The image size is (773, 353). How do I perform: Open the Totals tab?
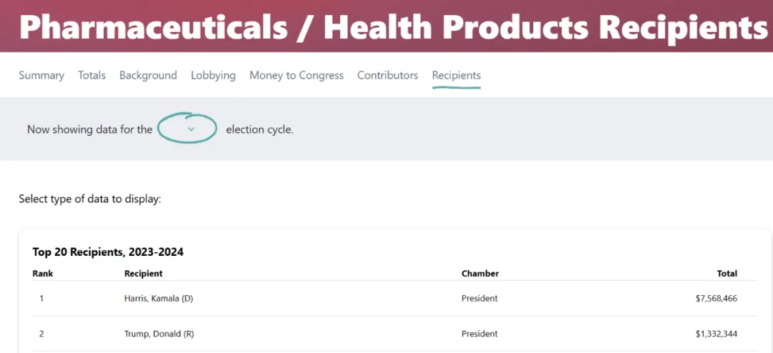pyautogui.click(x=92, y=75)
